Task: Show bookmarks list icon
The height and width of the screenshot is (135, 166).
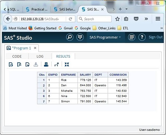Action: [x=126, y=19]
